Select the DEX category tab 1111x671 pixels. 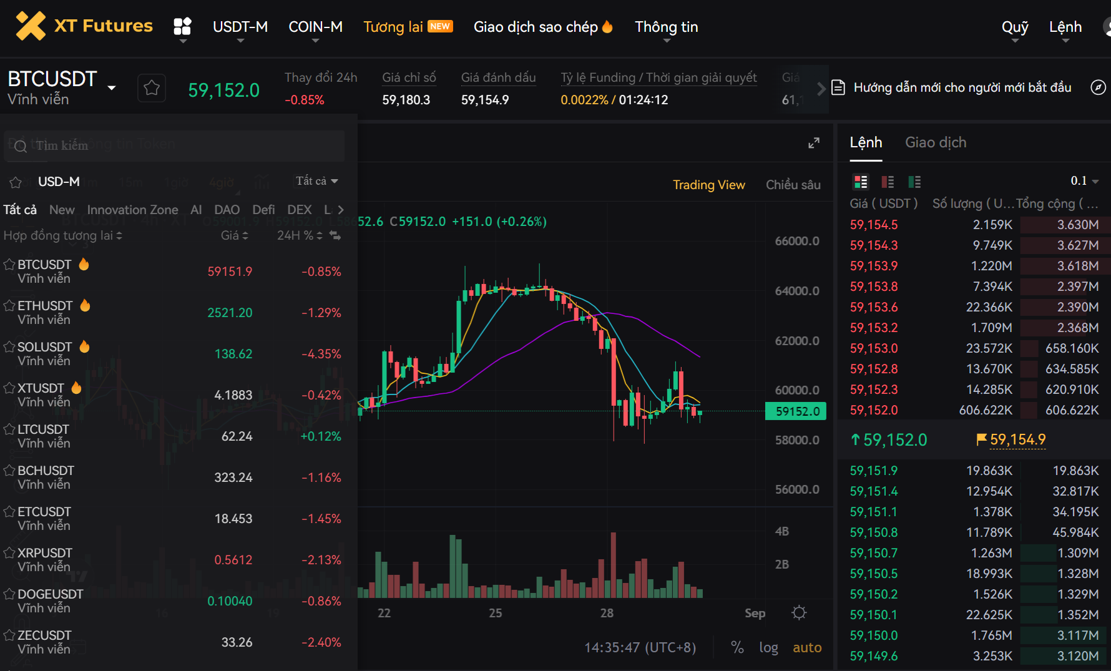(300, 210)
